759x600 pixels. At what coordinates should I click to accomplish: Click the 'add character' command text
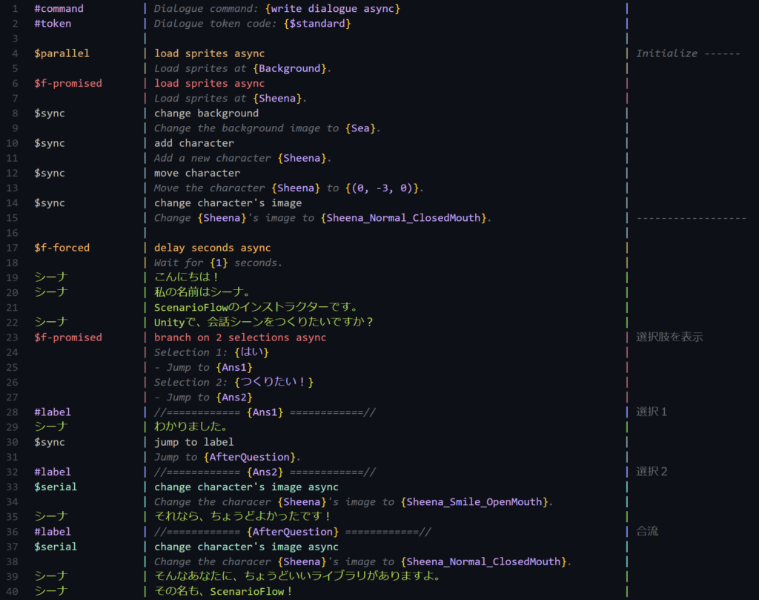click(193, 143)
